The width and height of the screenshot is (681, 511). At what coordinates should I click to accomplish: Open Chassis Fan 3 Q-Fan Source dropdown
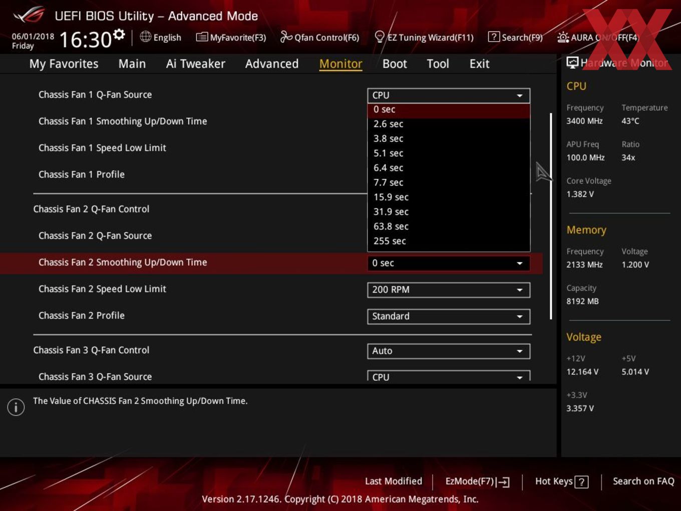point(449,376)
